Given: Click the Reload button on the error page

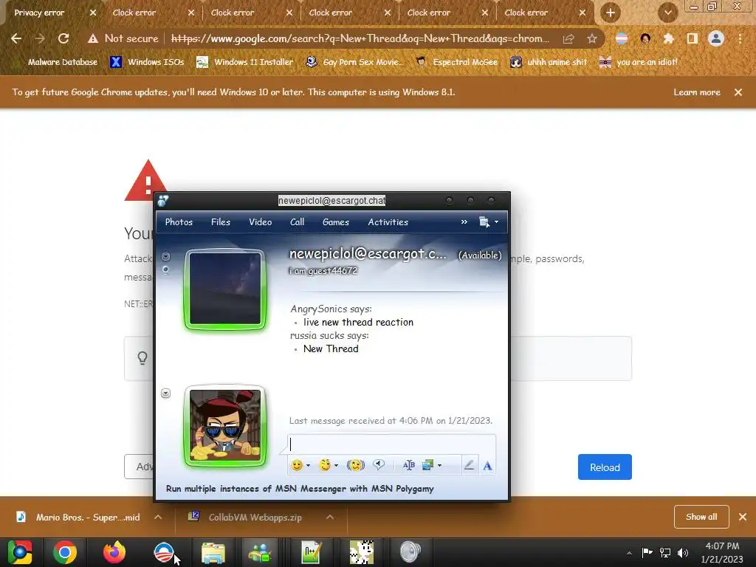Looking at the screenshot, I should [x=605, y=467].
